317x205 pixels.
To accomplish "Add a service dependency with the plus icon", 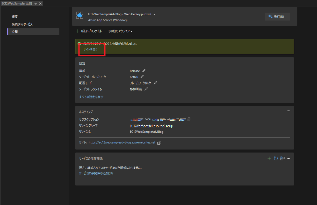I will point(269,158).
